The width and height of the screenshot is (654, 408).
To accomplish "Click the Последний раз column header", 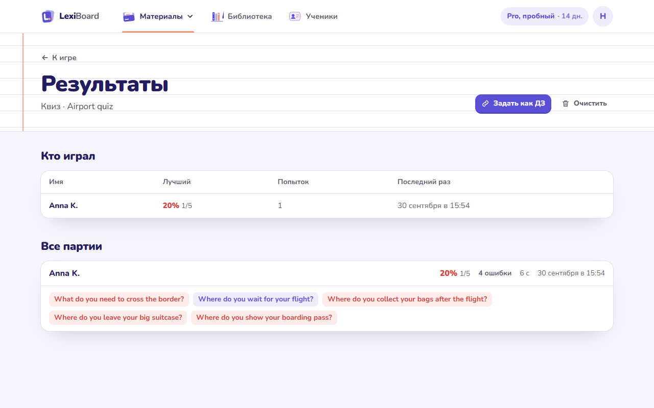I will (424, 182).
